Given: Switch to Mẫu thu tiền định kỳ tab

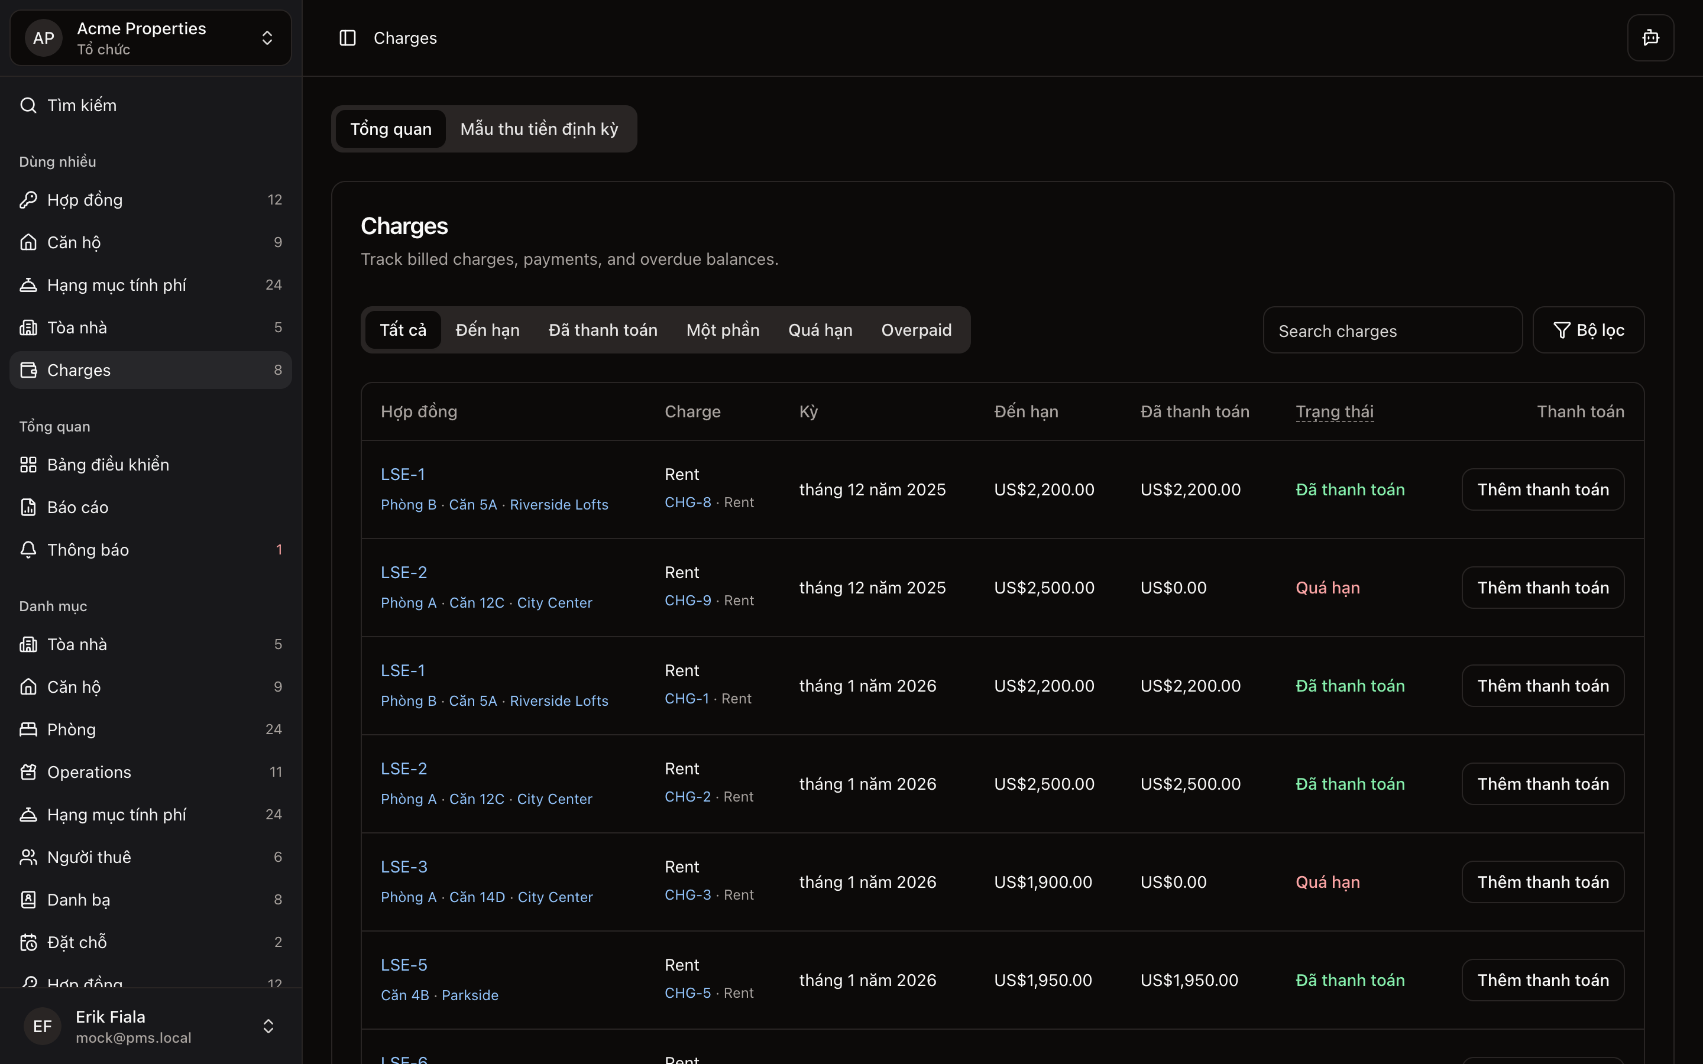Looking at the screenshot, I should pos(539,129).
